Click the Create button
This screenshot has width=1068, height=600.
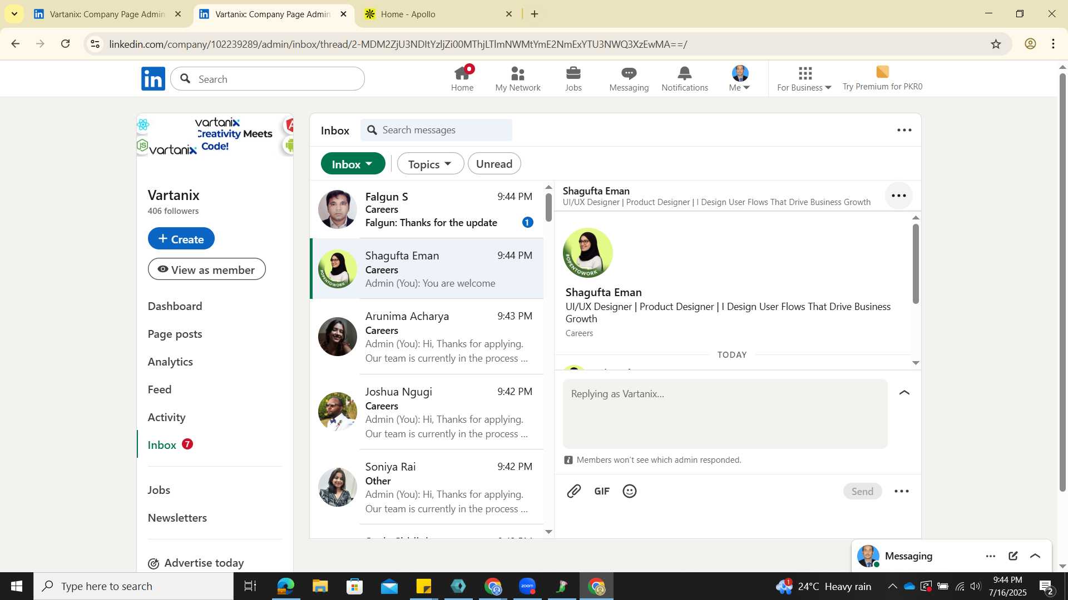(x=181, y=238)
